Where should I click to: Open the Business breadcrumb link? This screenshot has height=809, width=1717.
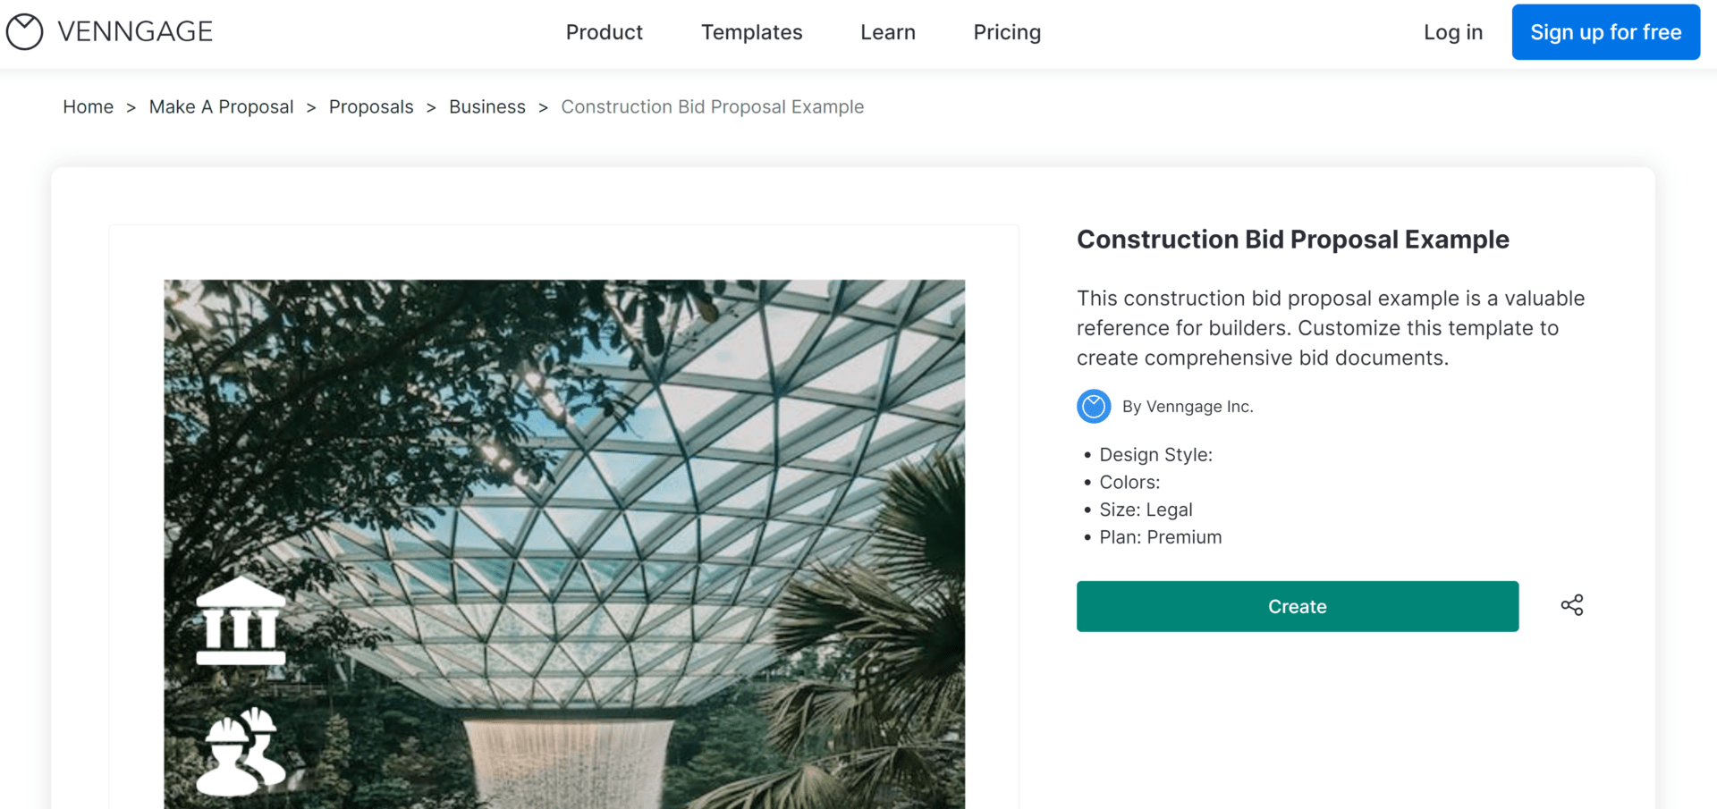[x=486, y=106]
